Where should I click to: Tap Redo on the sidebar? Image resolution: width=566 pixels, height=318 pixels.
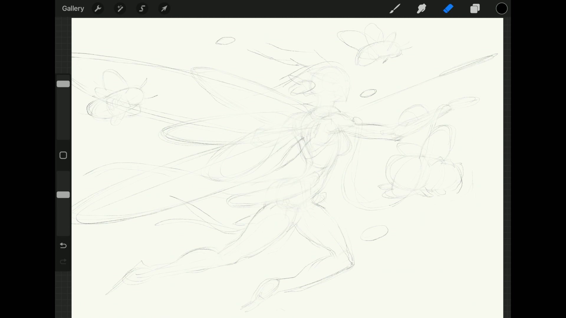click(63, 261)
